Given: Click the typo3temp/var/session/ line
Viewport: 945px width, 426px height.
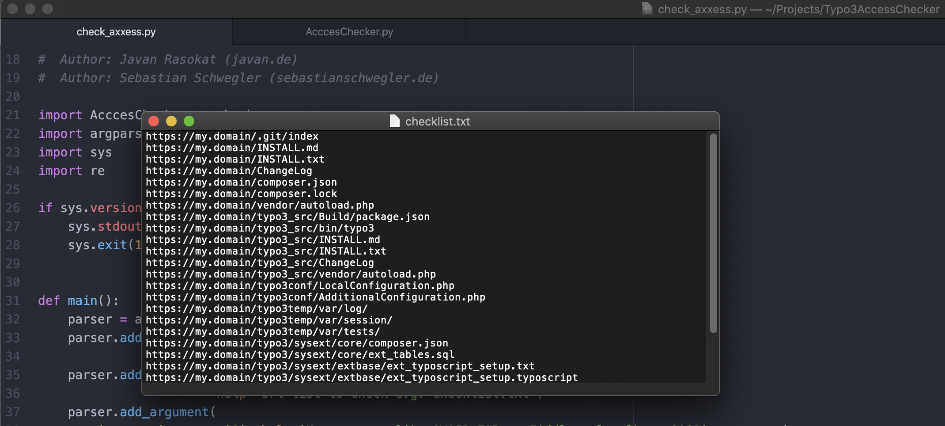Looking at the screenshot, I should point(269,320).
